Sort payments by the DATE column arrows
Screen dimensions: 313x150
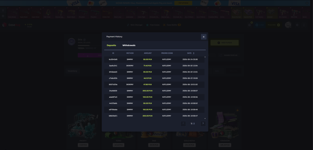coord(194,53)
